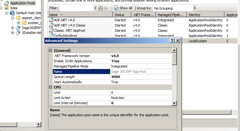Screen dimensions: 240x131
Task: Click the Enable 32-Bit Applications value
Action: tap(140, 61)
